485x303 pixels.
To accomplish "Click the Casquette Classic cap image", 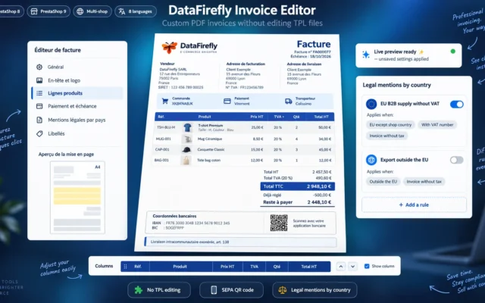I will [x=186, y=150].
